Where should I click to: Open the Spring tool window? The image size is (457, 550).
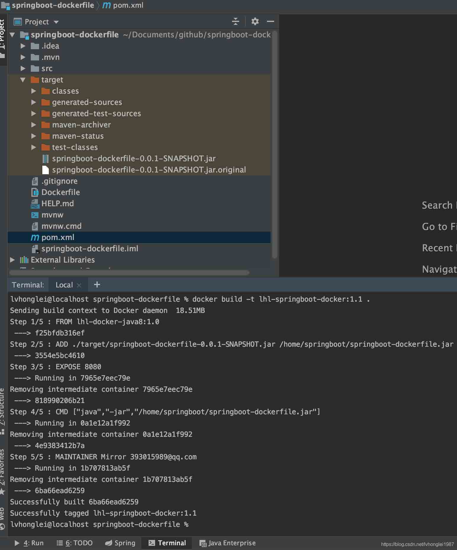120,543
